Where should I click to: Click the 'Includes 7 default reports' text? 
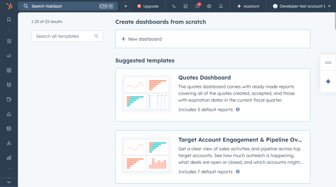click(x=205, y=172)
